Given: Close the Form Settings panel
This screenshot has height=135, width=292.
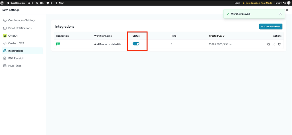Looking at the screenshot, I should (287, 10).
